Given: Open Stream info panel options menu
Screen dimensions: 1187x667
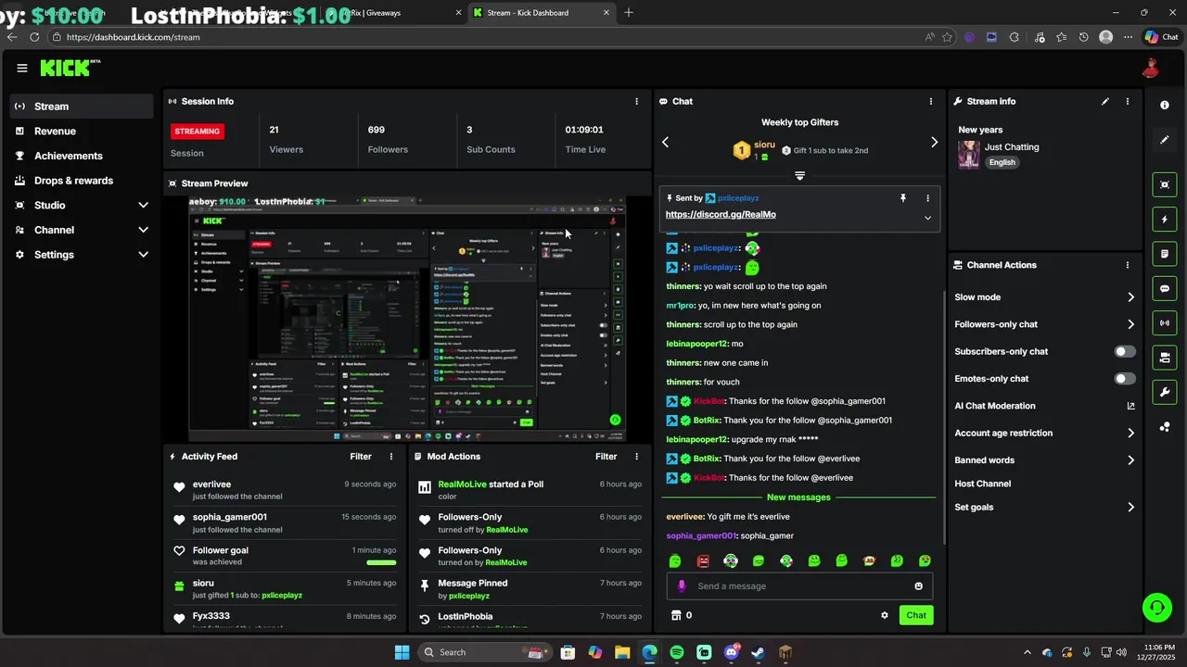Looking at the screenshot, I should click(1128, 101).
